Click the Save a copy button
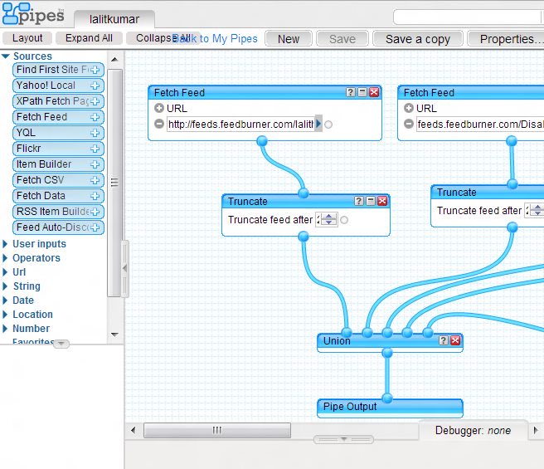The width and height of the screenshot is (544, 469). point(418,39)
